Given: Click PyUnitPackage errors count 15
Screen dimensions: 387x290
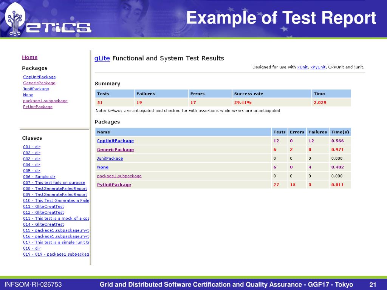Looking at the screenshot, I should pyautogui.click(x=293, y=185).
